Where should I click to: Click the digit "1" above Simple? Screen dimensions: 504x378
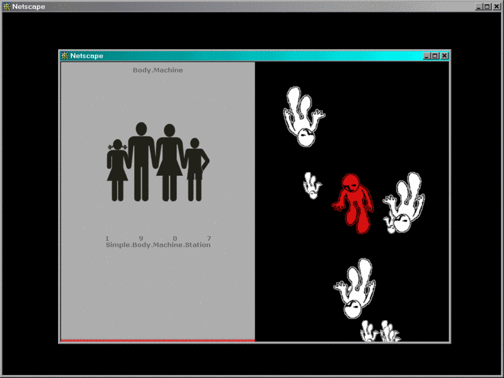point(107,239)
